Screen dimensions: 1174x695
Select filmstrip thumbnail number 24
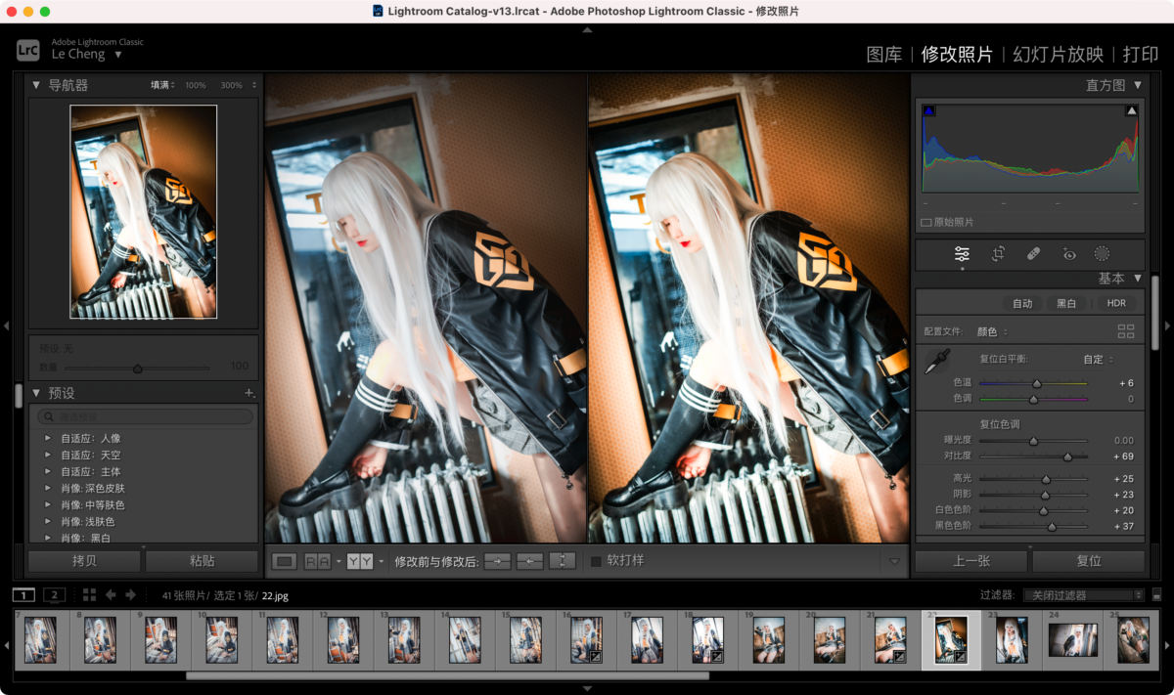coord(1072,640)
